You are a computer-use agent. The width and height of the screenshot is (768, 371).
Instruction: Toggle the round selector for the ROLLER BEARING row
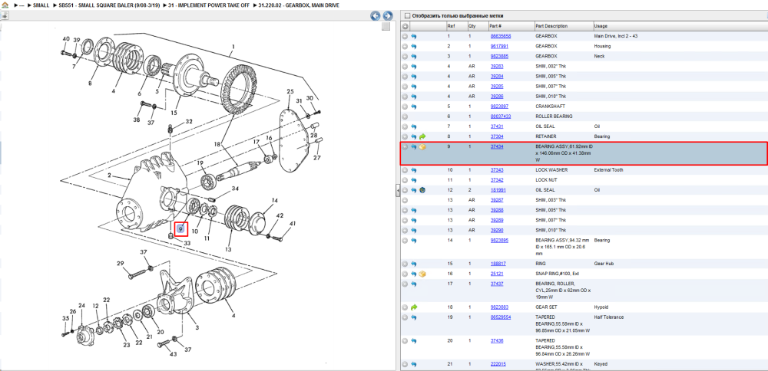[405, 117]
